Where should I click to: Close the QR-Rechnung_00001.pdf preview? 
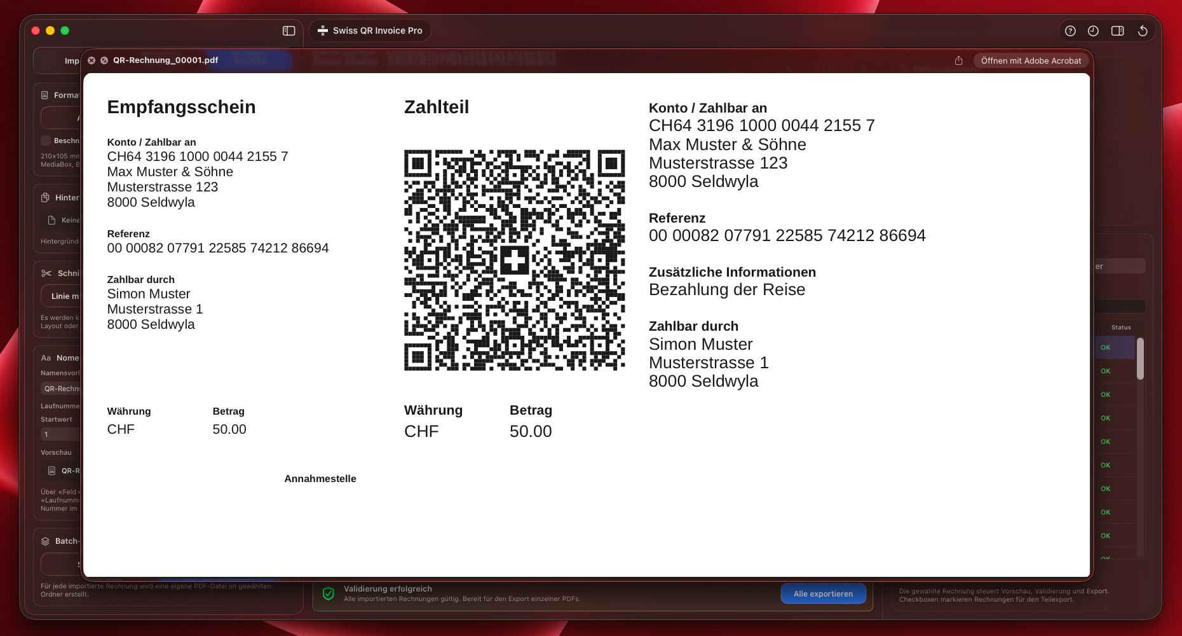pos(92,60)
